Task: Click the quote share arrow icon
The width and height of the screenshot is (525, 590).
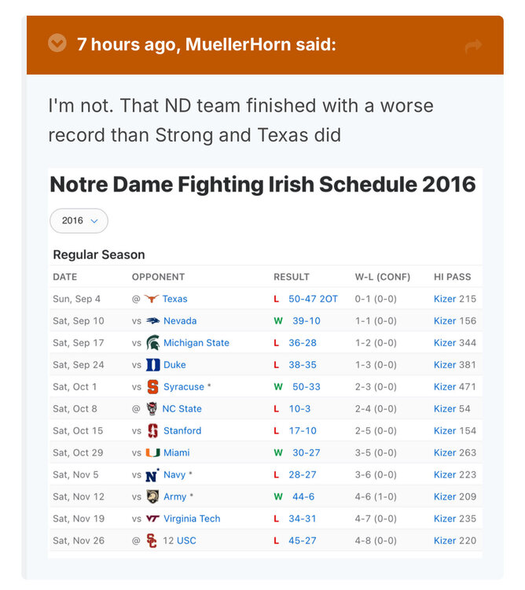Action: tap(472, 46)
